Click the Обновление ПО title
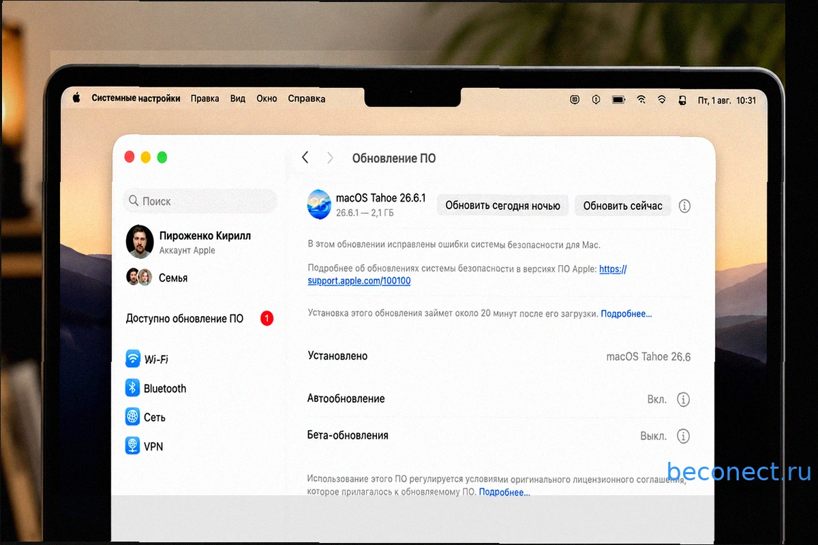This screenshot has width=818, height=545. [394, 158]
